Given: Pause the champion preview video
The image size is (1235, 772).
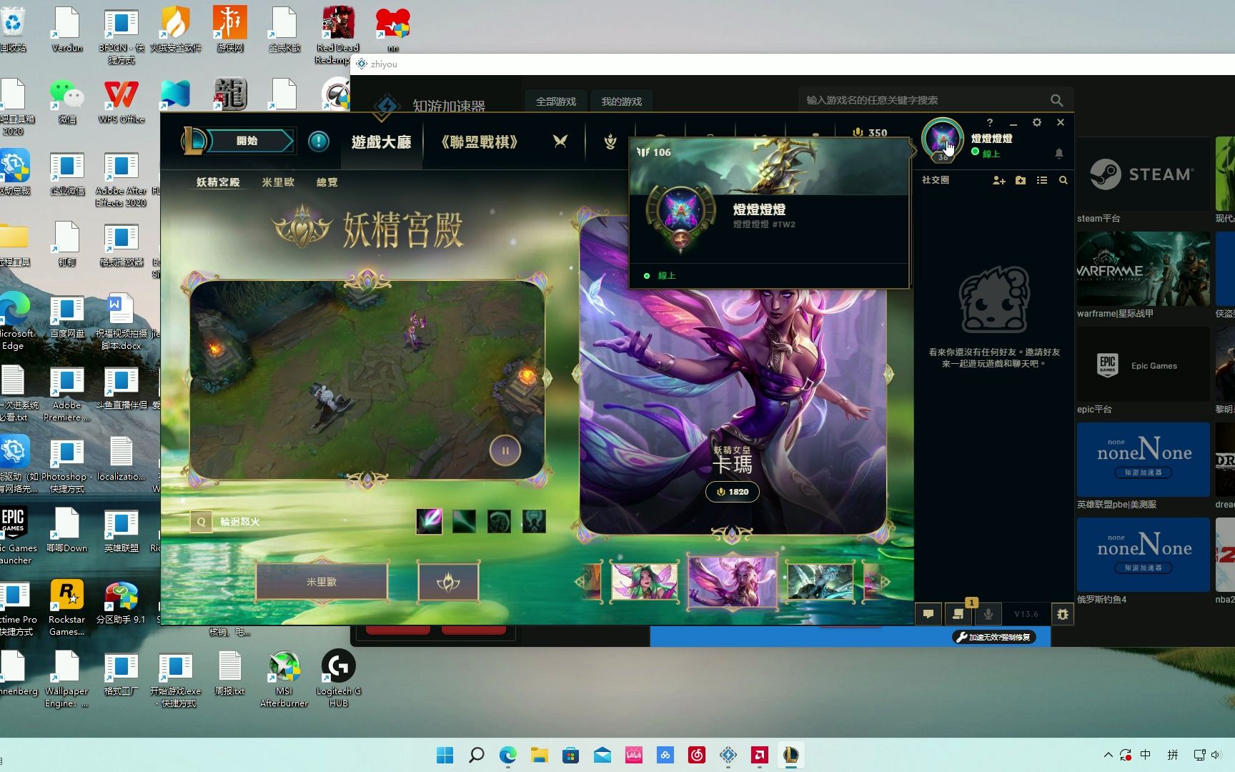Looking at the screenshot, I should (505, 451).
